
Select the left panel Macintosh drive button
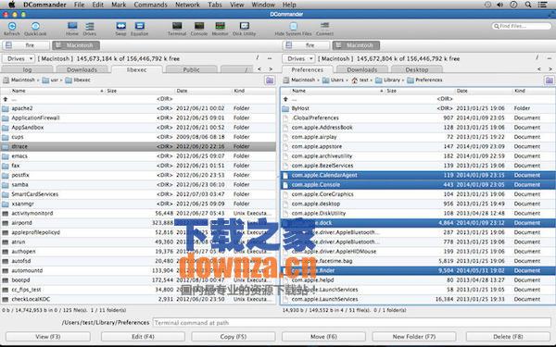(76, 45)
